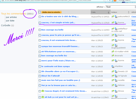
Task: Click blue contact icon beside Or'Iginale
Action: (x=116, y=76)
